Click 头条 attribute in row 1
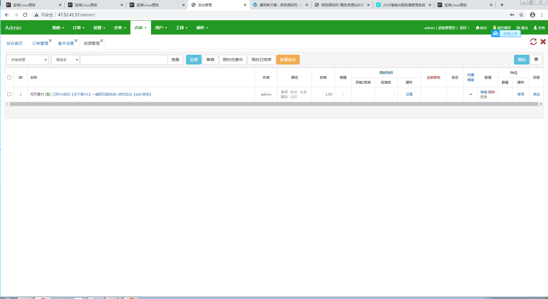The width and height of the screenshot is (548, 299). click(x=303, y=92)
